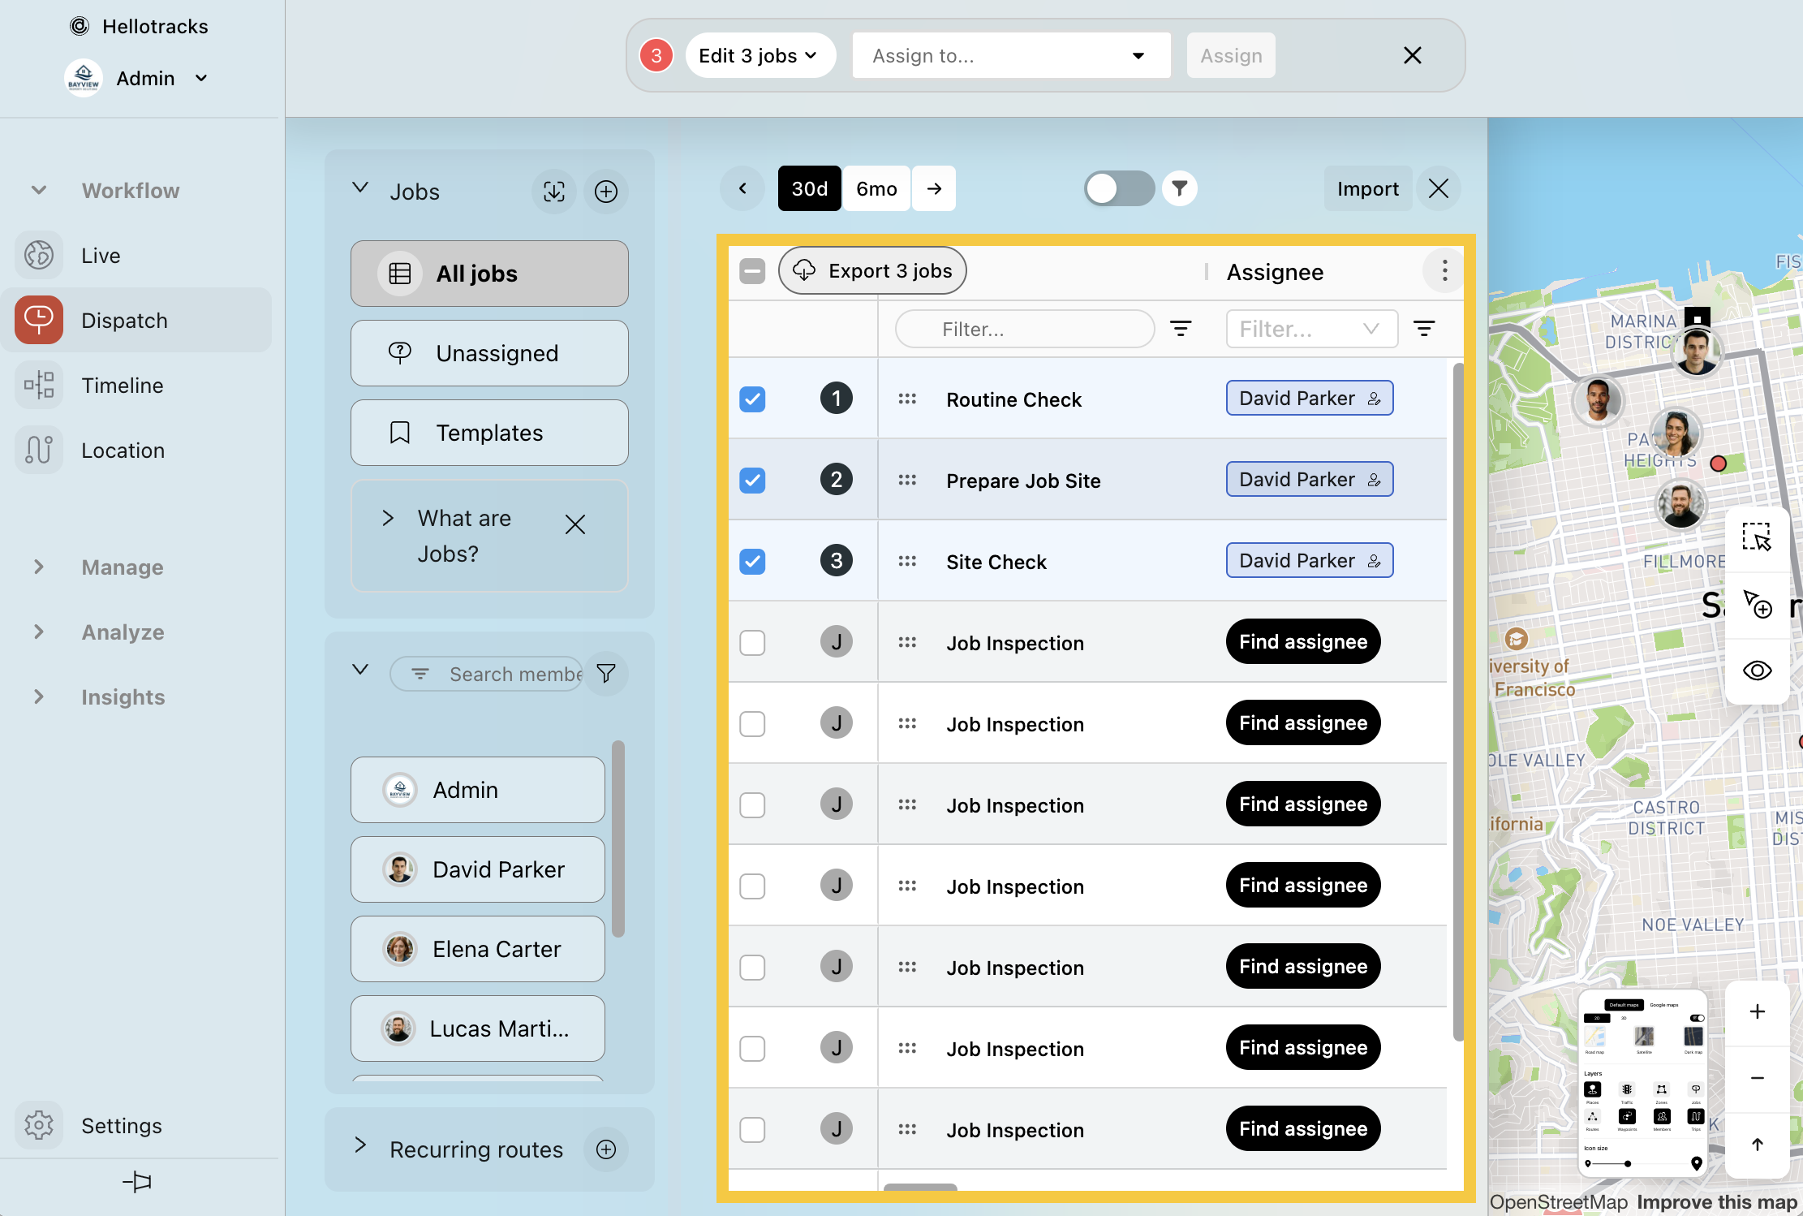Image resolution: width=1803 pixels, height=1216 pixels.
Task: Click the add job plus icon
Action: [x=606, y=192]
